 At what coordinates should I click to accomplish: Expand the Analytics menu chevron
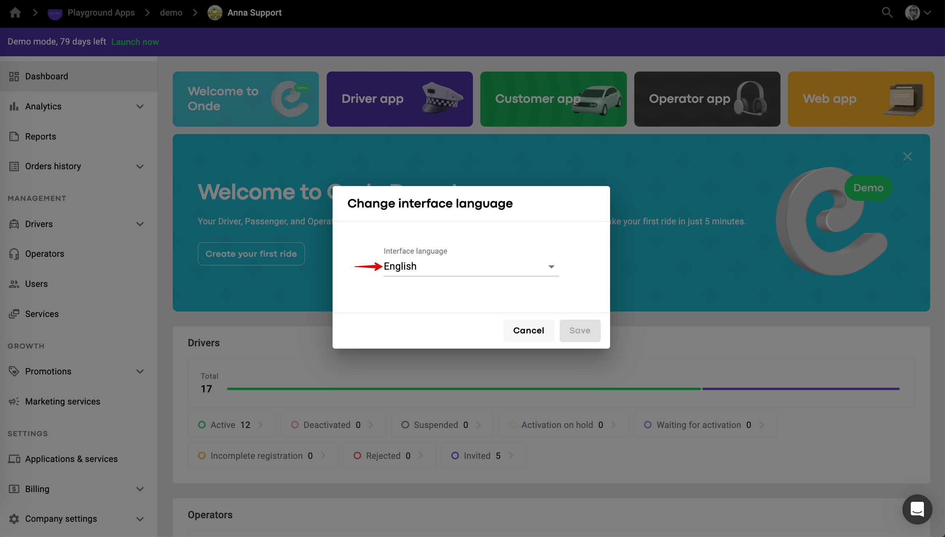tap(140, 106)
